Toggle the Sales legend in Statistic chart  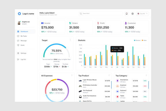point(144,40)
